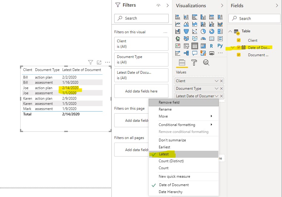282x197 pixels.
Task: Select the 100% stacked bar chart visualization
Action: point(211,17)
